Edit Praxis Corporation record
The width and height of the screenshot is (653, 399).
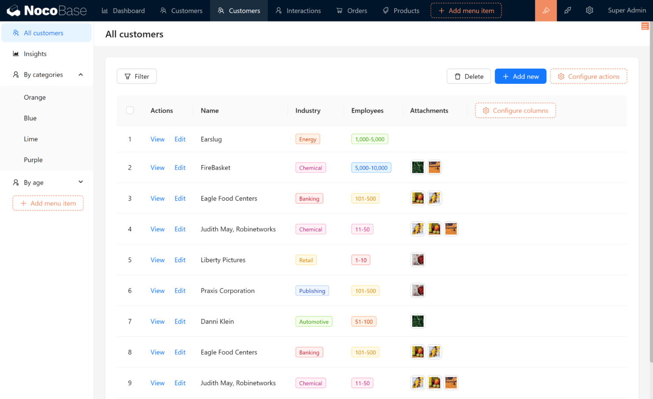pos(180,291)
